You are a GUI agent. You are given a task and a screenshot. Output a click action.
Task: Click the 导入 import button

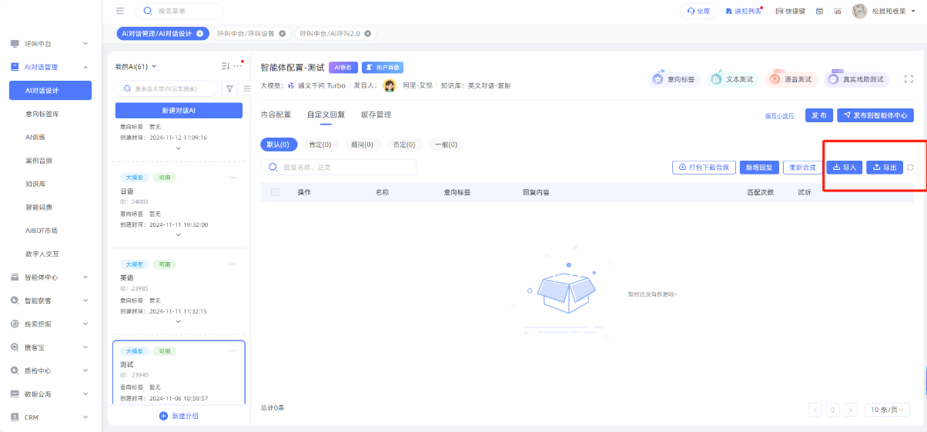click(x=844, y=168)
